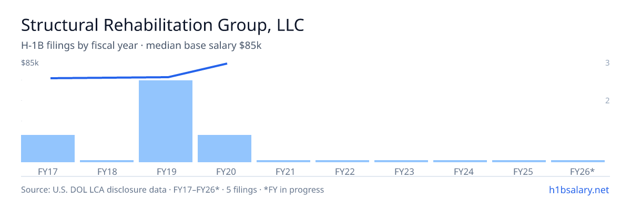Click the tall FY19 filings bar
This screenshot has height=210, width=631.
point(166,121)
